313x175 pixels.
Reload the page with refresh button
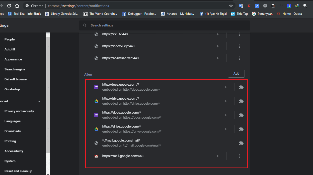[9, 6]
